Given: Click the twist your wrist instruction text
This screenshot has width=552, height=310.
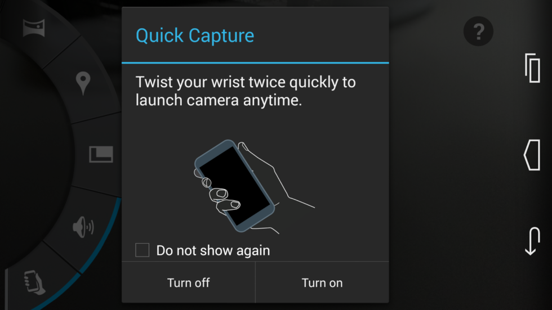Looking at the screenshot, I should coord(246,91).
